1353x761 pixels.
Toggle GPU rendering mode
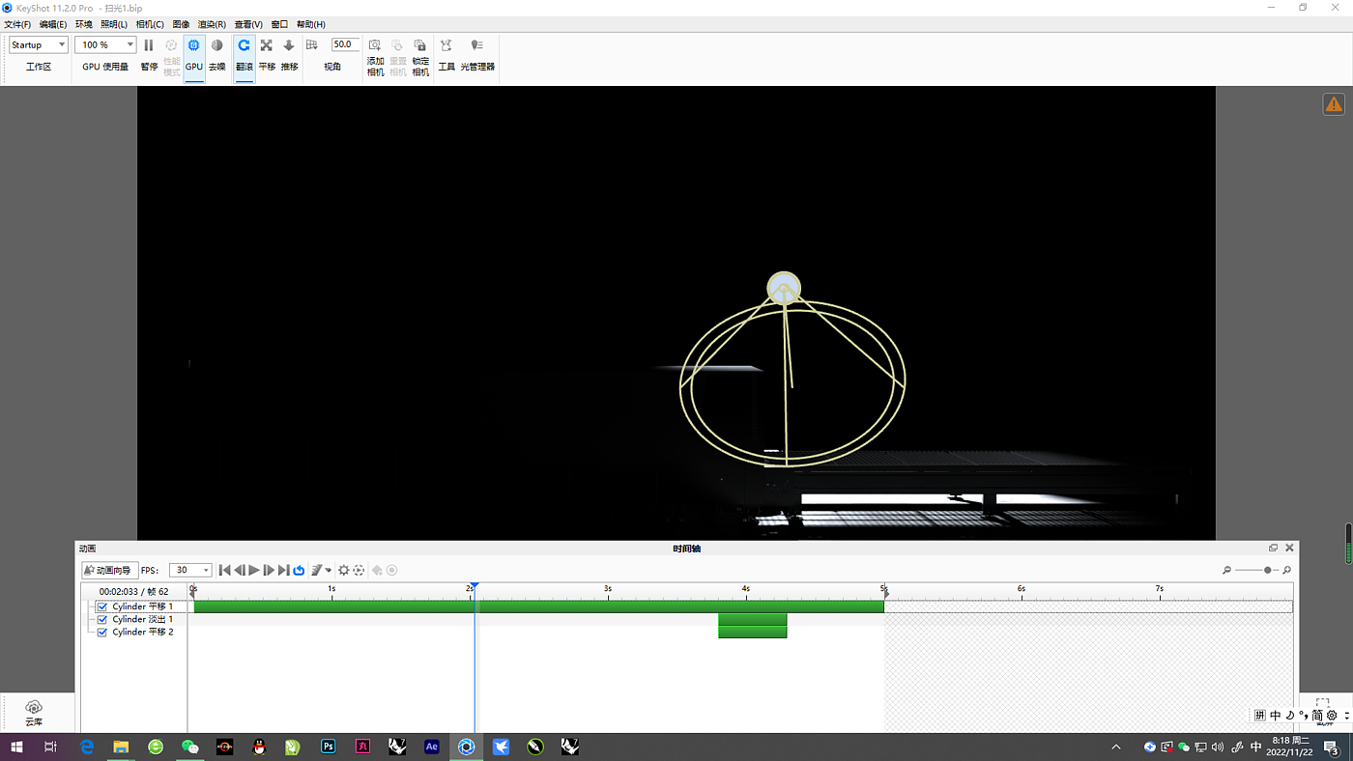193,45
